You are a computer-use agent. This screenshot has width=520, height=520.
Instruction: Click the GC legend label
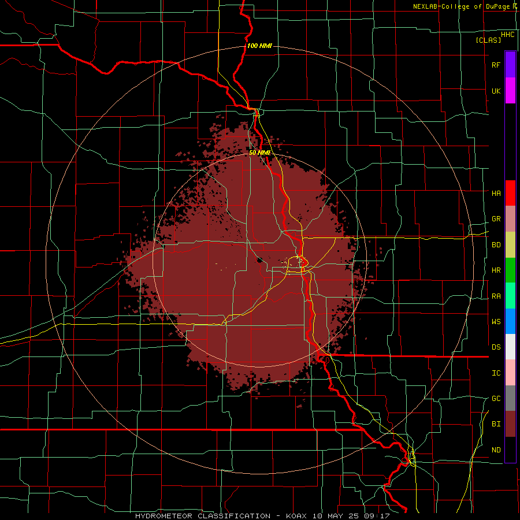click(x=496, y=399)
